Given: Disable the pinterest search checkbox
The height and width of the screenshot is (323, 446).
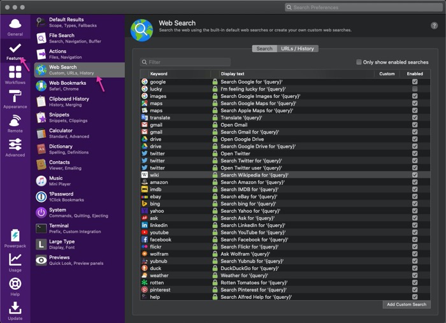Looking at the screenshot, I should (415, 290).
